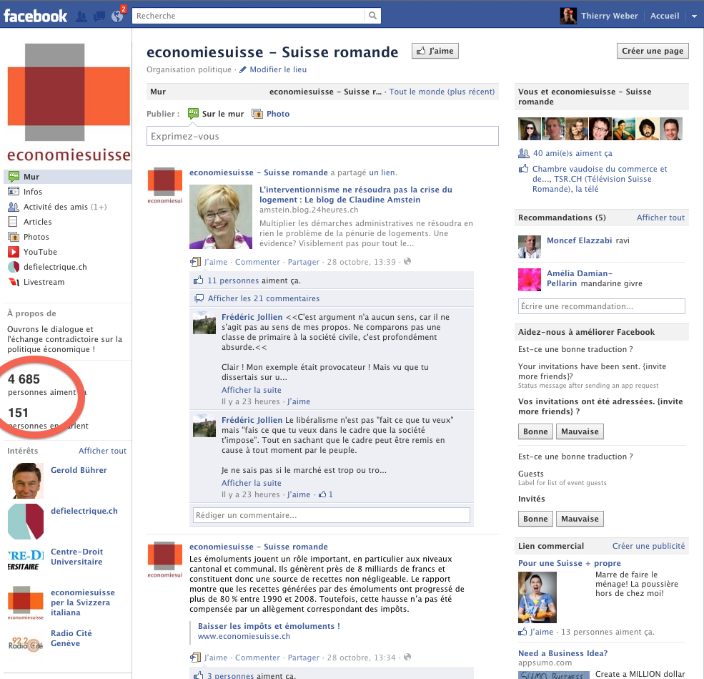Image resolution: width=704 pixels, height=679 pixels.
Task: Rate invitations translation as Mauvaise
Action: [580, 431]
